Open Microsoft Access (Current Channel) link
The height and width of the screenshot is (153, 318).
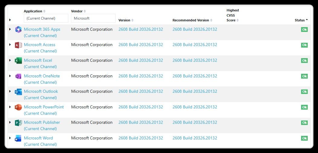[40, 48]
